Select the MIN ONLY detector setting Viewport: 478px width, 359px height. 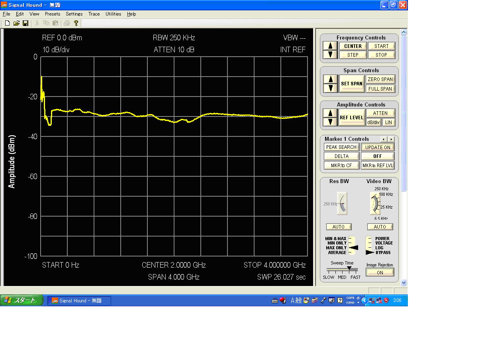point(337,243)
